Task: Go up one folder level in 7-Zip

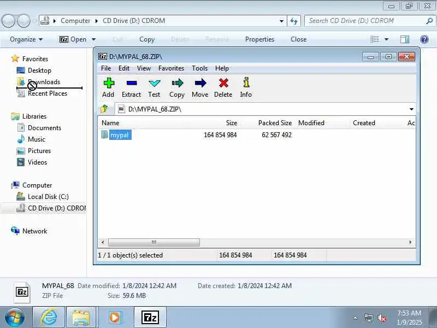Action: coord(104,109)
